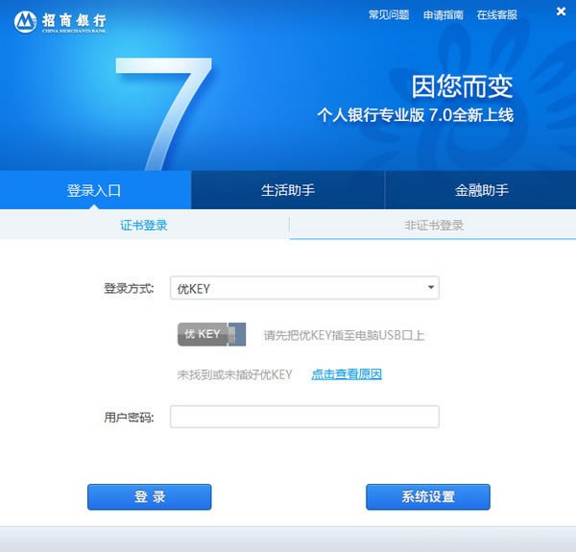Open the 常见问题 link

click(388, 14)
